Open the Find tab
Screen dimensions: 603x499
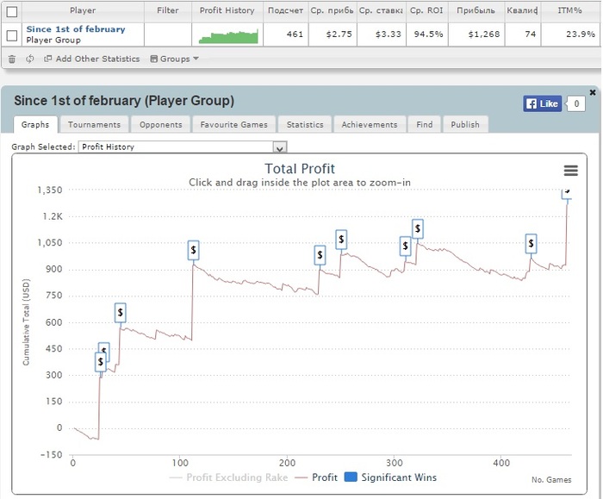425,125
